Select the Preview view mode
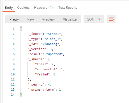Image resolution: width=129 pixels, height=103 pixels. tap(49, 19)
